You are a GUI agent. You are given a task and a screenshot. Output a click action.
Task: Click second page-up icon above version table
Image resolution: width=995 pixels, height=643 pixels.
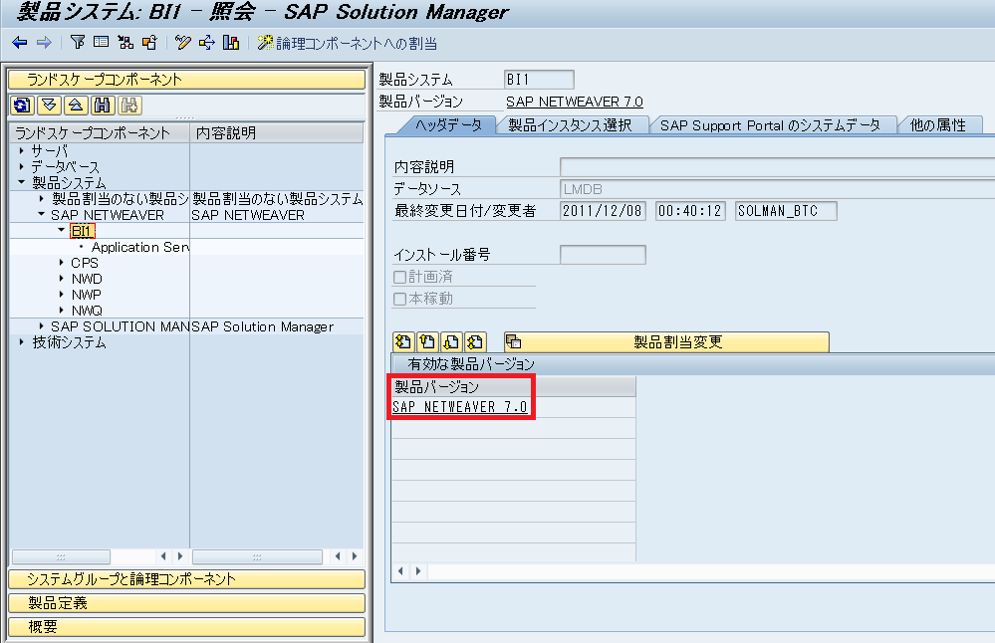427,341
